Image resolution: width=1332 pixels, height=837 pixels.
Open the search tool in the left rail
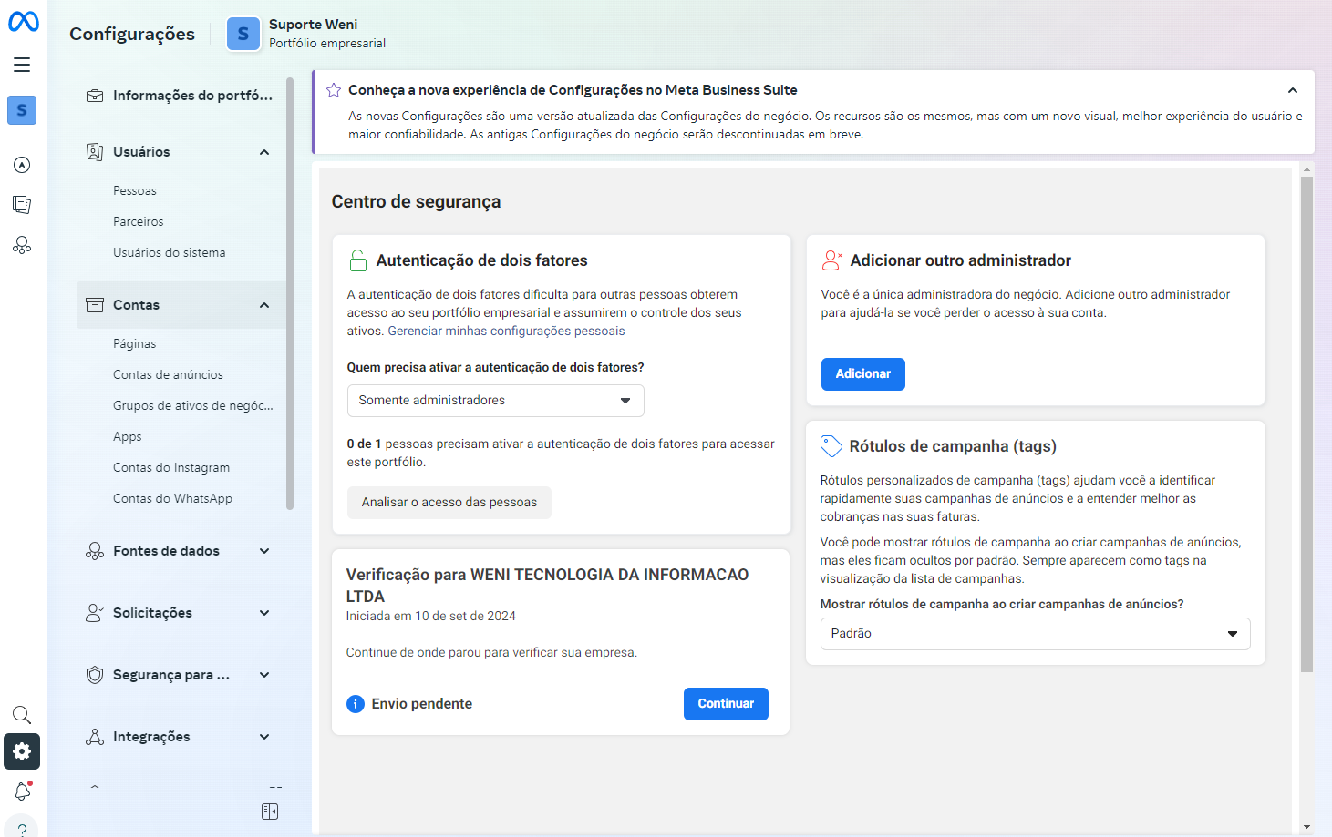(22, 715)
